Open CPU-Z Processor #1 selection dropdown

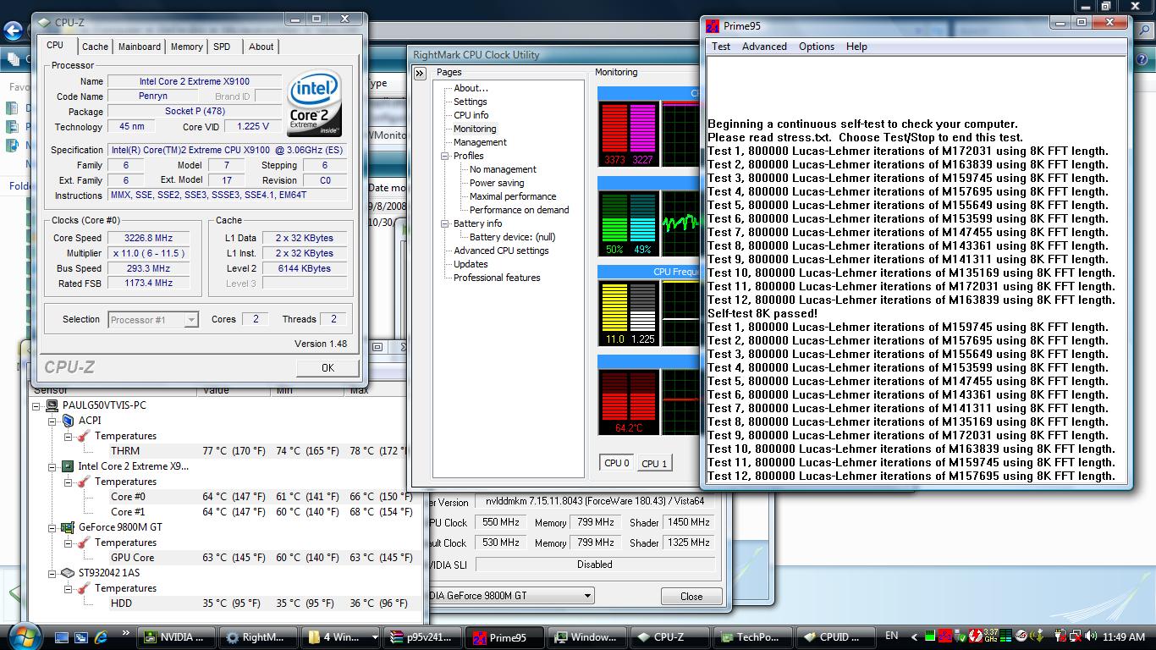coord(191,320)
